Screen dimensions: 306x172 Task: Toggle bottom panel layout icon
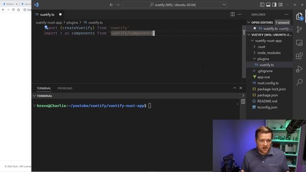click(x=268, y=5)
